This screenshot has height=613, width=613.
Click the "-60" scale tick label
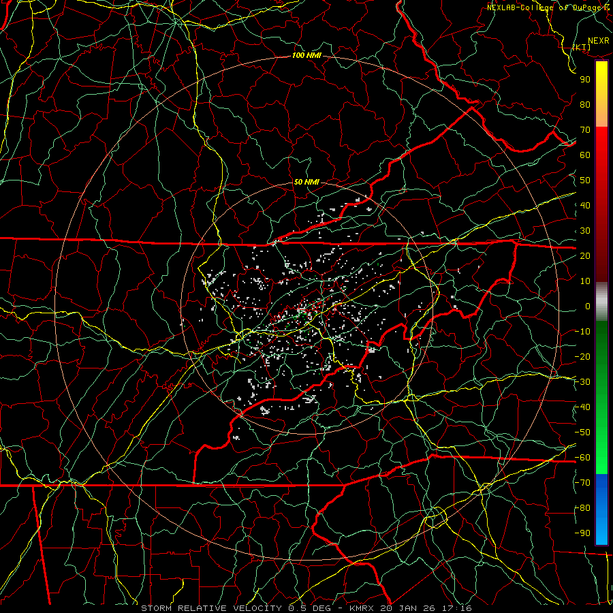pyautogui.click(x=582, y=458)
